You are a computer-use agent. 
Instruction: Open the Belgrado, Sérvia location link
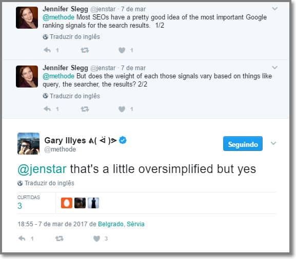pos(121,224)
